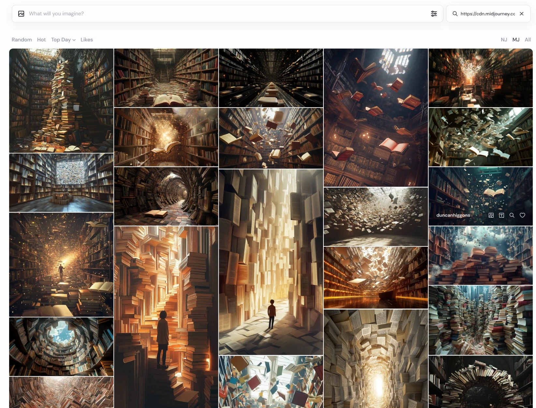
Task: Like the duncanhiggons image with heart
Action: click(x=522, y=215)
